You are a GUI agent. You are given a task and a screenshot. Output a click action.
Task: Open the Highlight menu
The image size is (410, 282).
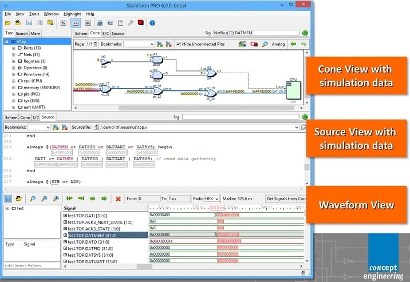point(72,14)
